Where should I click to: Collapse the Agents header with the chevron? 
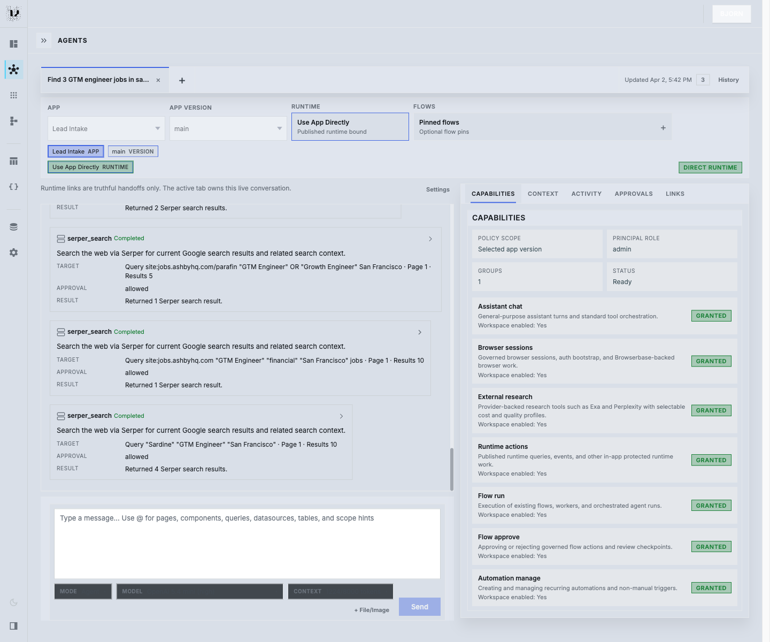tap(43, 40)
